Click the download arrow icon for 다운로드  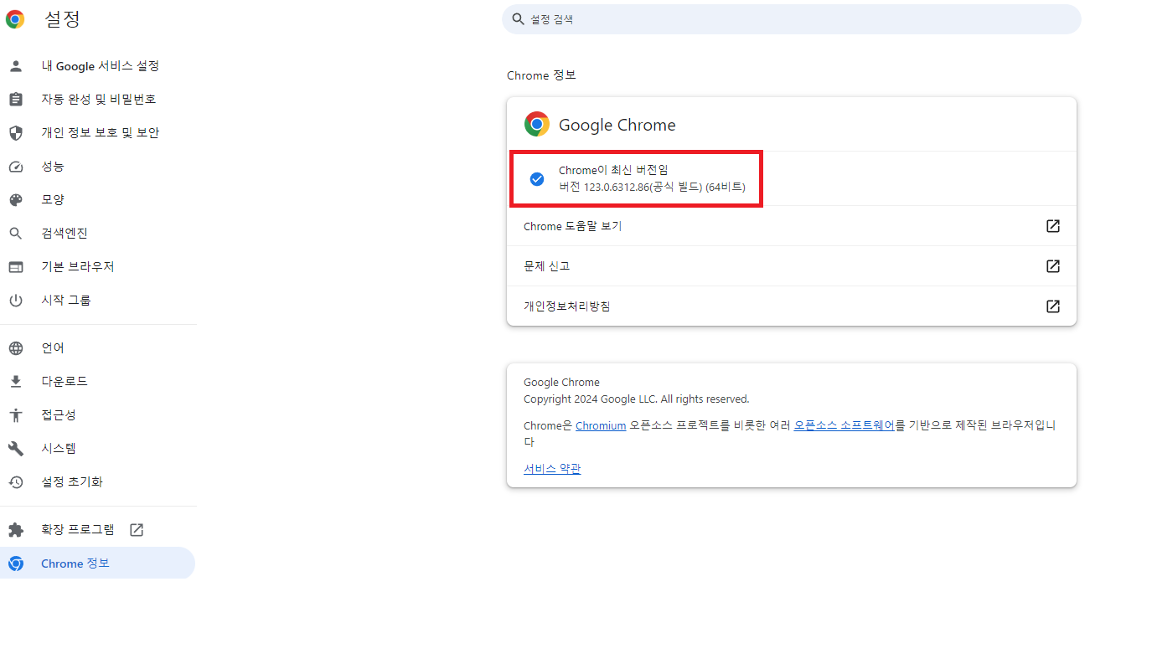click(x=16, y=382)
